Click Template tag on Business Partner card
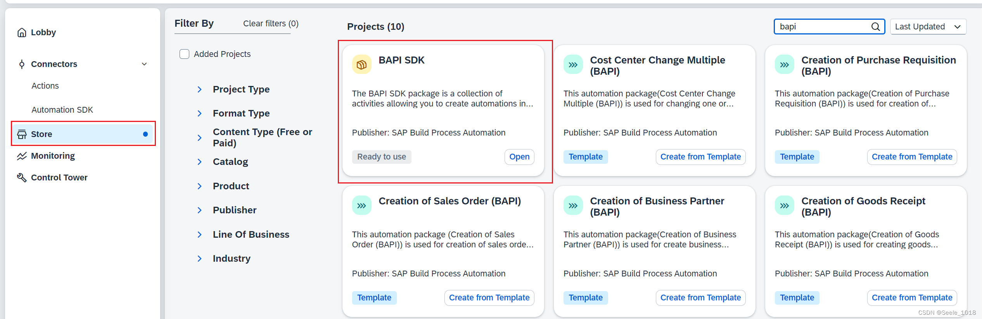The width and height of the screenshot is (982, 319). (x=586, y=298)
